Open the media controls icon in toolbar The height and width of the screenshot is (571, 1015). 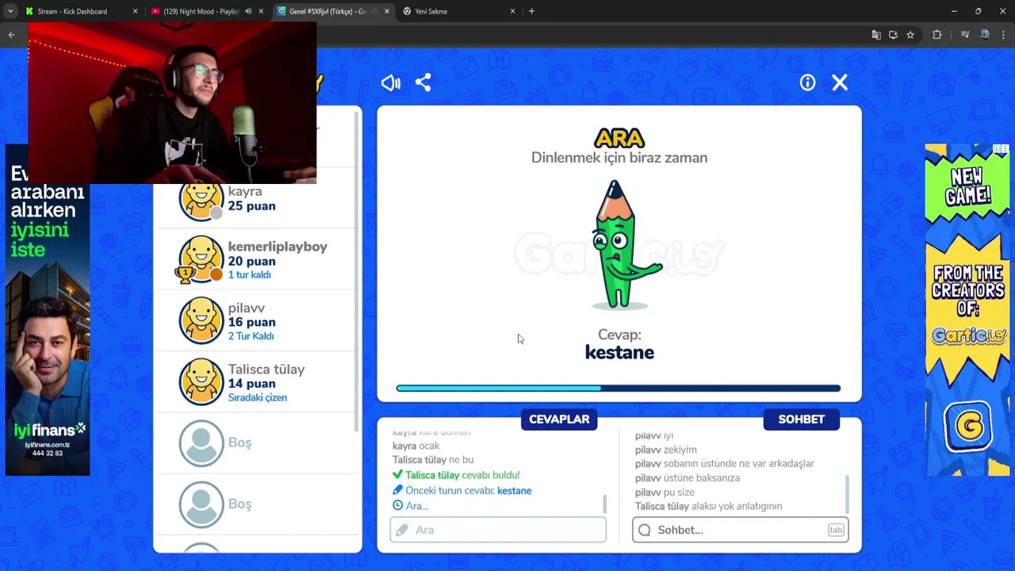point(965,35)
